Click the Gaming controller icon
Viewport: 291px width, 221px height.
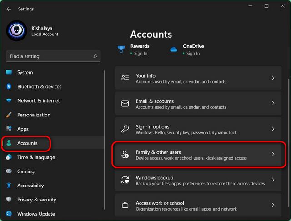coord(9,171)
